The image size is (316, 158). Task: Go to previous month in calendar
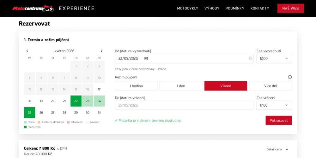(x=27, y=51)
